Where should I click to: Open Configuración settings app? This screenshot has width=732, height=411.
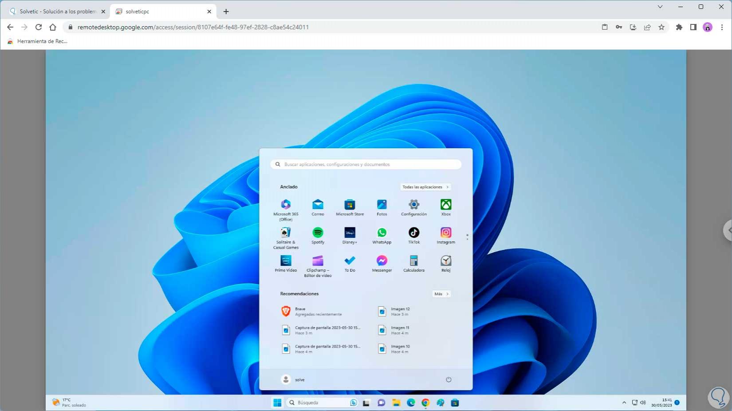click(x=414, y=207)
